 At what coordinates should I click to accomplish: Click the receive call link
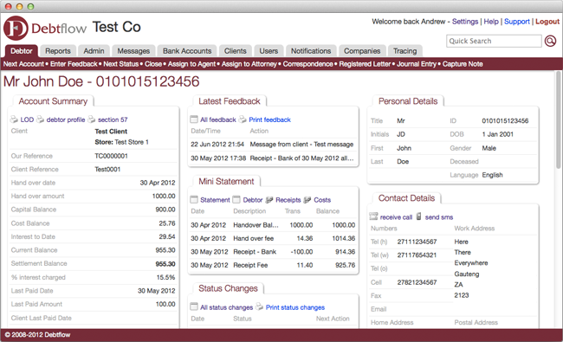(396, 217)
